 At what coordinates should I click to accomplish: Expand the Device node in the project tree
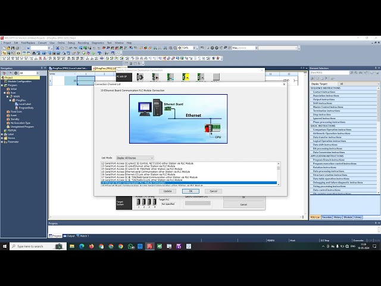pos(2,138)
